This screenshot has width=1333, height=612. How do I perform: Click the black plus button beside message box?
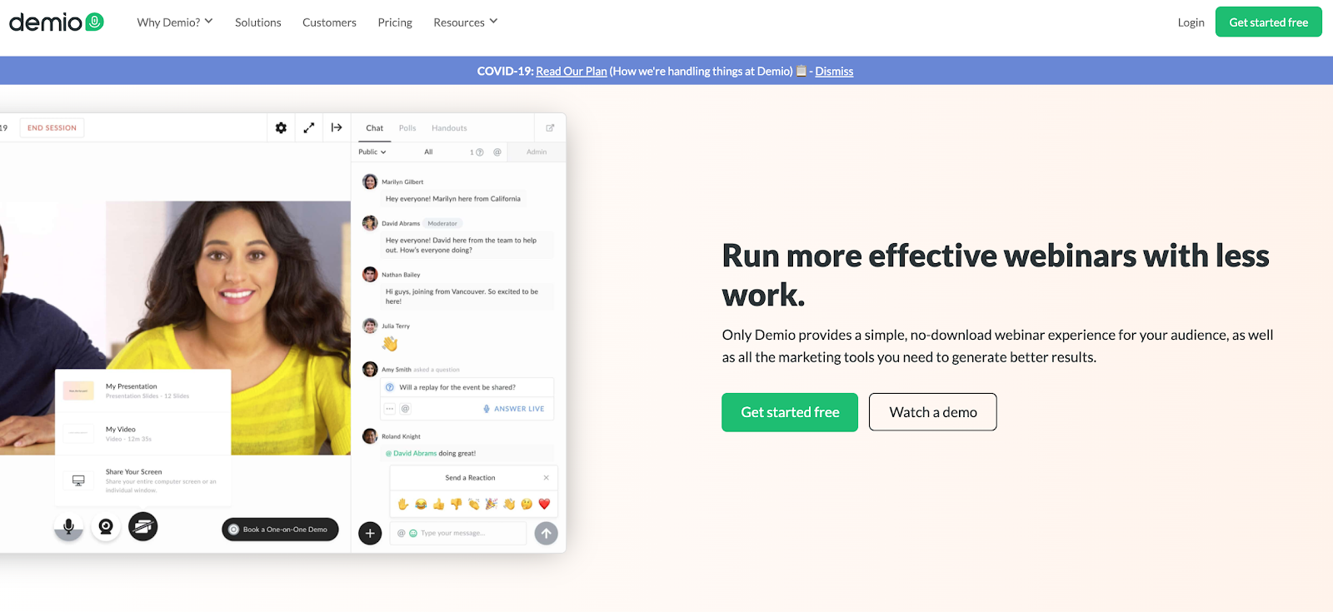(370, 533)
